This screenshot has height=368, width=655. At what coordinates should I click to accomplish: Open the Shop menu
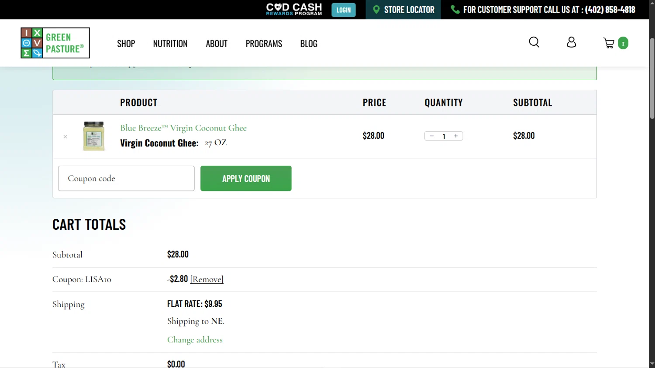coord(126,44)
